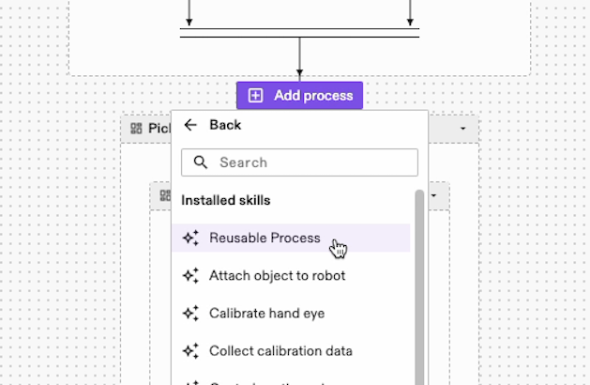Pick the Calibrate hand eye skill
590x385 pixels.
[266, 314]
